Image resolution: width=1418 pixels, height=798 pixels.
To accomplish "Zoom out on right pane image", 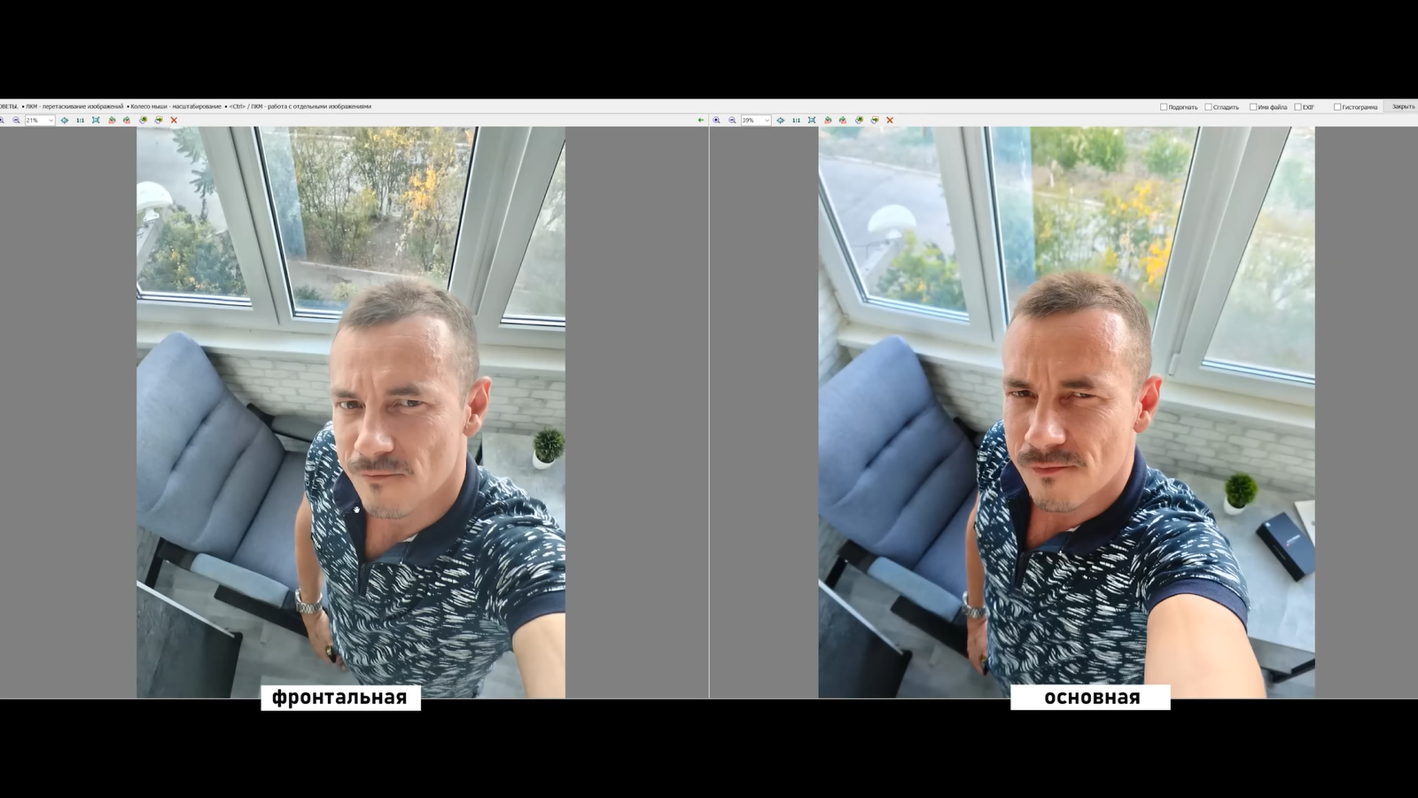I will 732,121.
